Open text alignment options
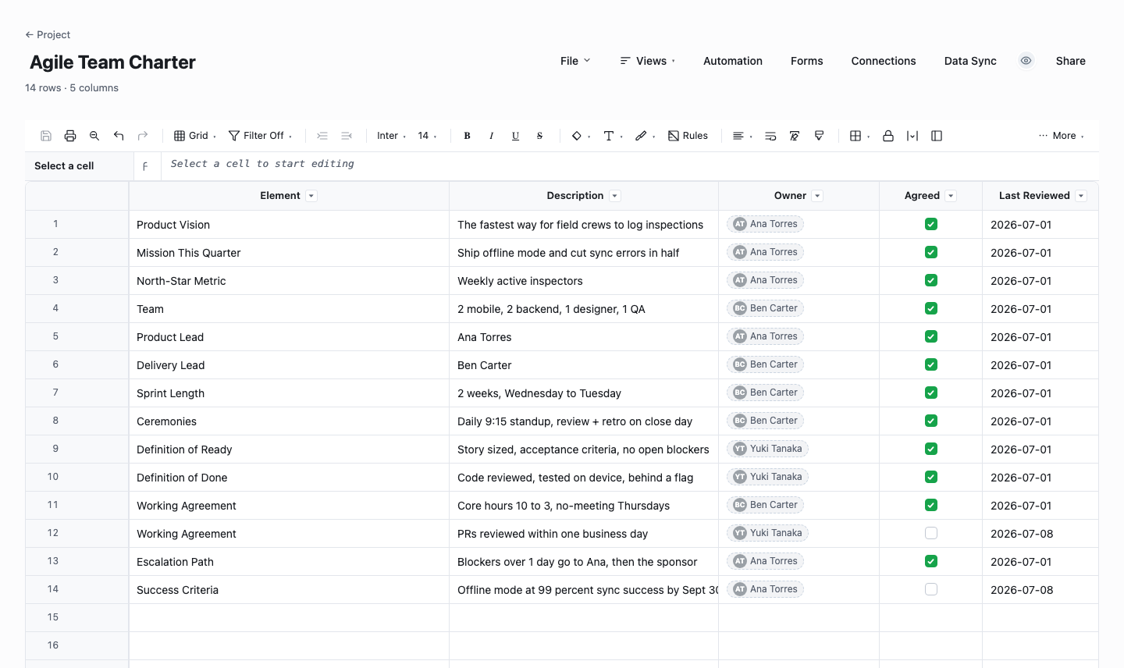Viewport: 1124px width, 668px height. (738, 136)
